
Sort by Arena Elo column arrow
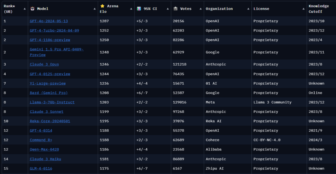click(131, 9)
